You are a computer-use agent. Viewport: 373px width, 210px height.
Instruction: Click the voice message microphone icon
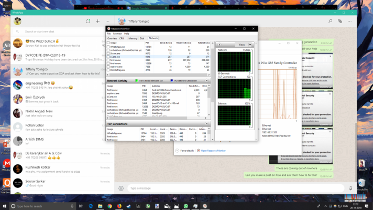coord(350,188)
